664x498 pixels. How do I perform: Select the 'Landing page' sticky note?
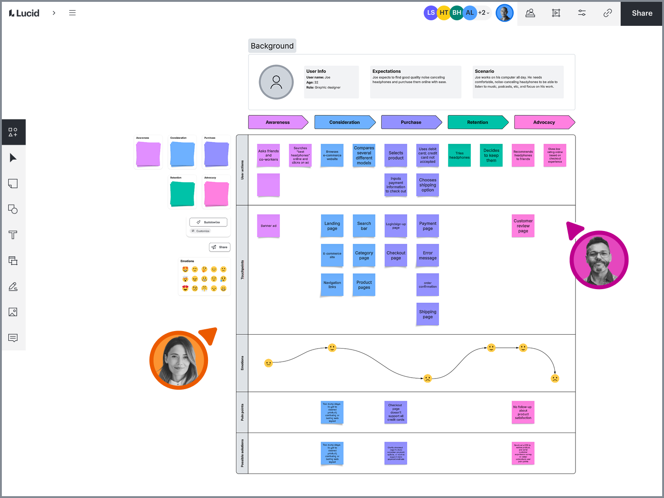coord(332,226)
